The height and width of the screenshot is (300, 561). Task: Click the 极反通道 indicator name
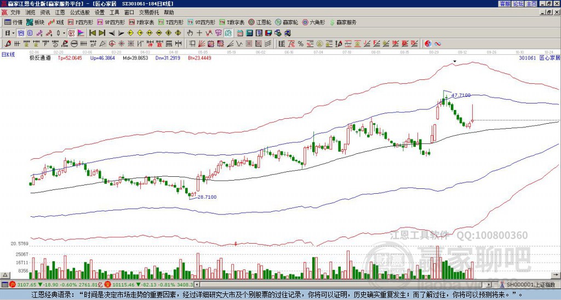40,58
